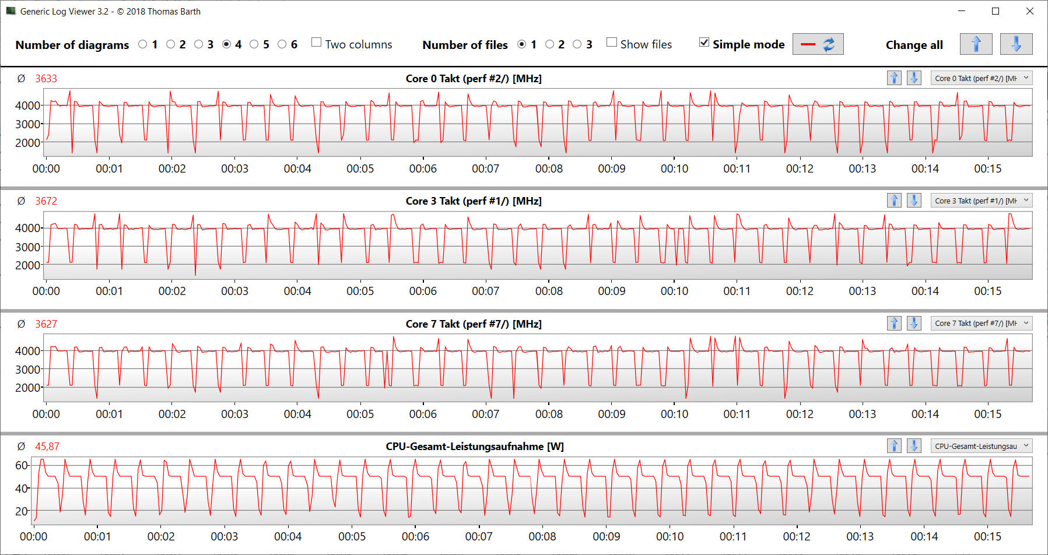
Task: Set number of diagrams to 6
Action: 282,44
